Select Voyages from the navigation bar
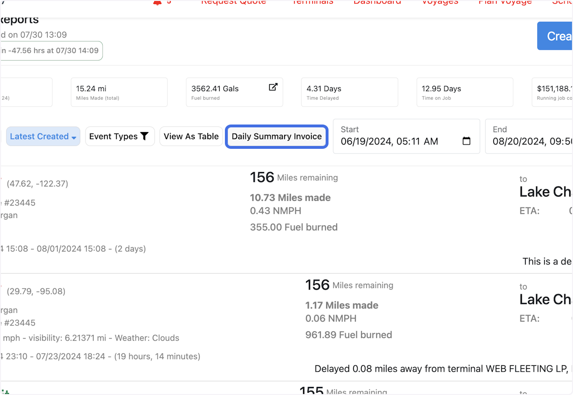The height and width of the screenshot is (395, 573). point(440,3)
